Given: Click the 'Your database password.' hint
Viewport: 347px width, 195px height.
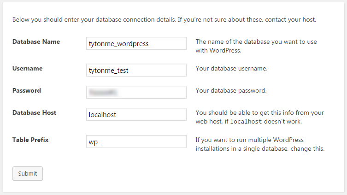Looking at the screenshot, I should click(231, 91).
